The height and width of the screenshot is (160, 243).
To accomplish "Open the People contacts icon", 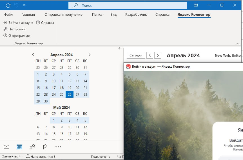I will (32, 147).
